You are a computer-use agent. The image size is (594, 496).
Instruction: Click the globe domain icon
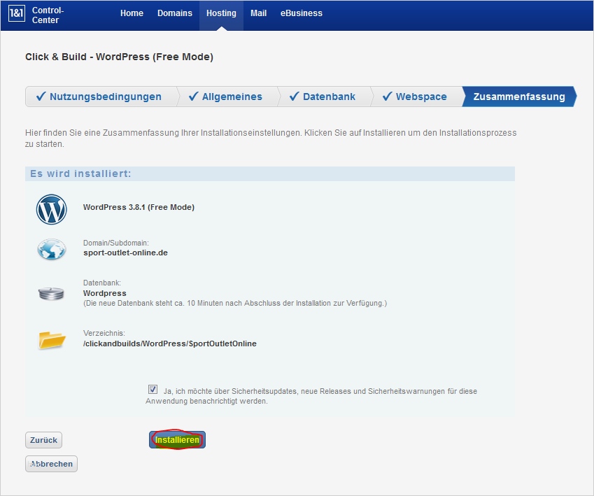[x=52, y=249]
